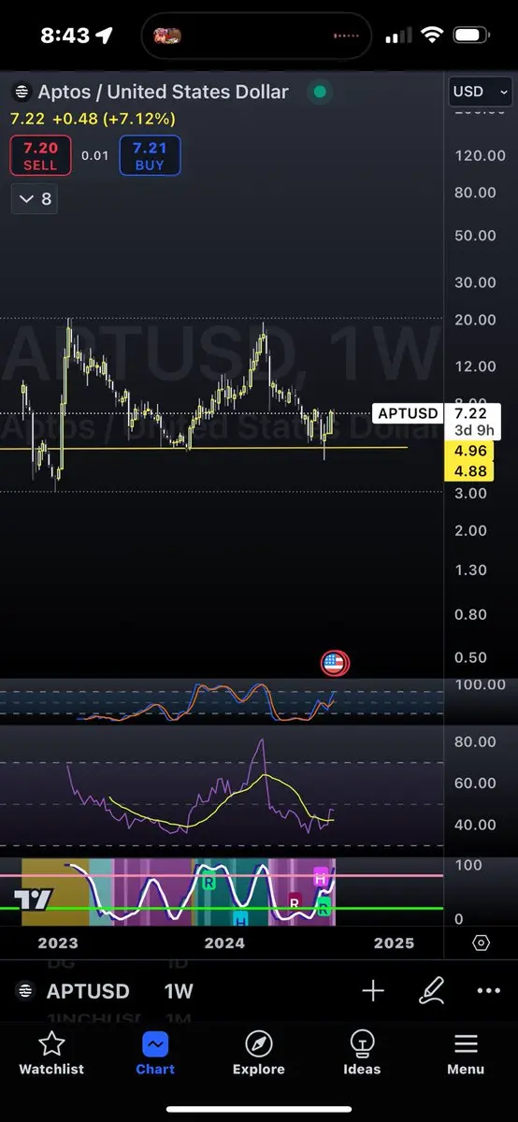The width and height of the screenshot is (518, 1122).
Task: Tap the 120.00 price scale label
Action: [481, 155]
